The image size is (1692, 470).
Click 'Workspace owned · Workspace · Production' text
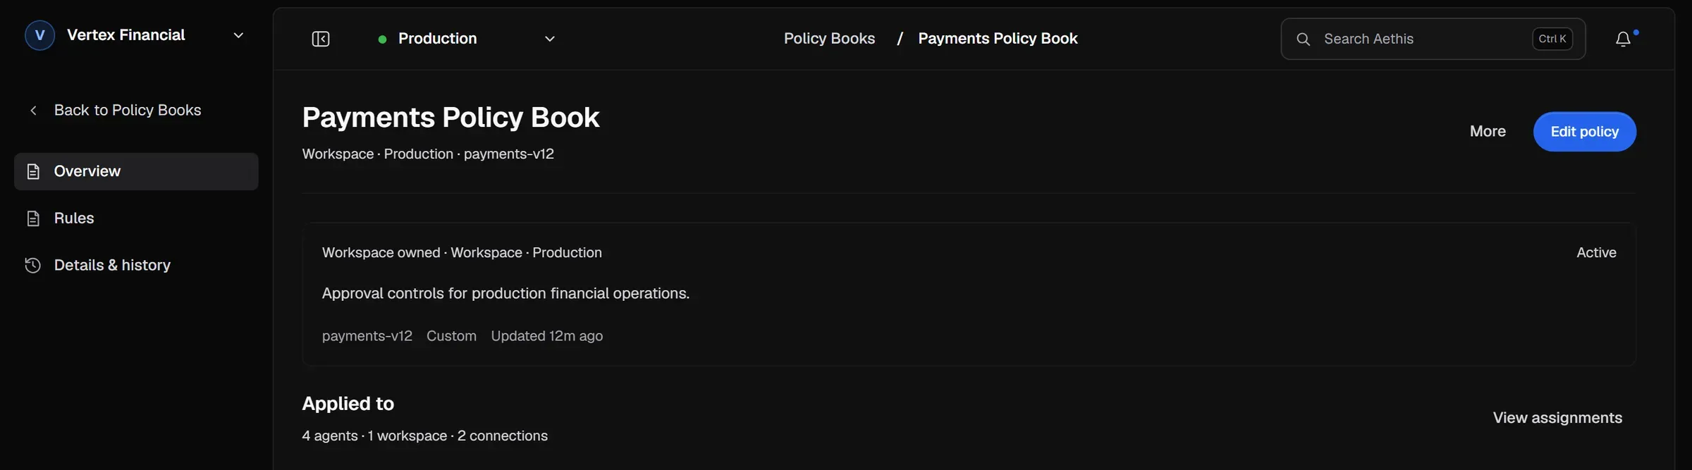coord(462,252)
